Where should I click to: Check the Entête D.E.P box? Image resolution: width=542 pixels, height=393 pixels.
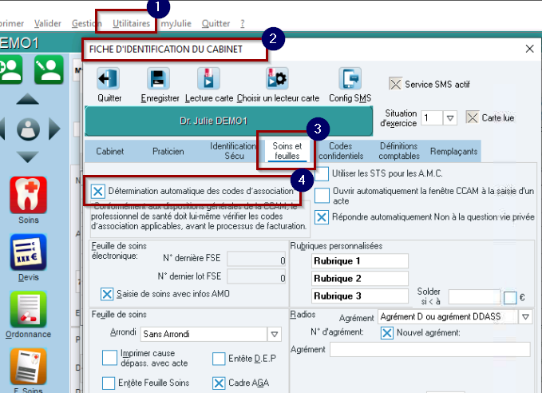click(219, 359)
